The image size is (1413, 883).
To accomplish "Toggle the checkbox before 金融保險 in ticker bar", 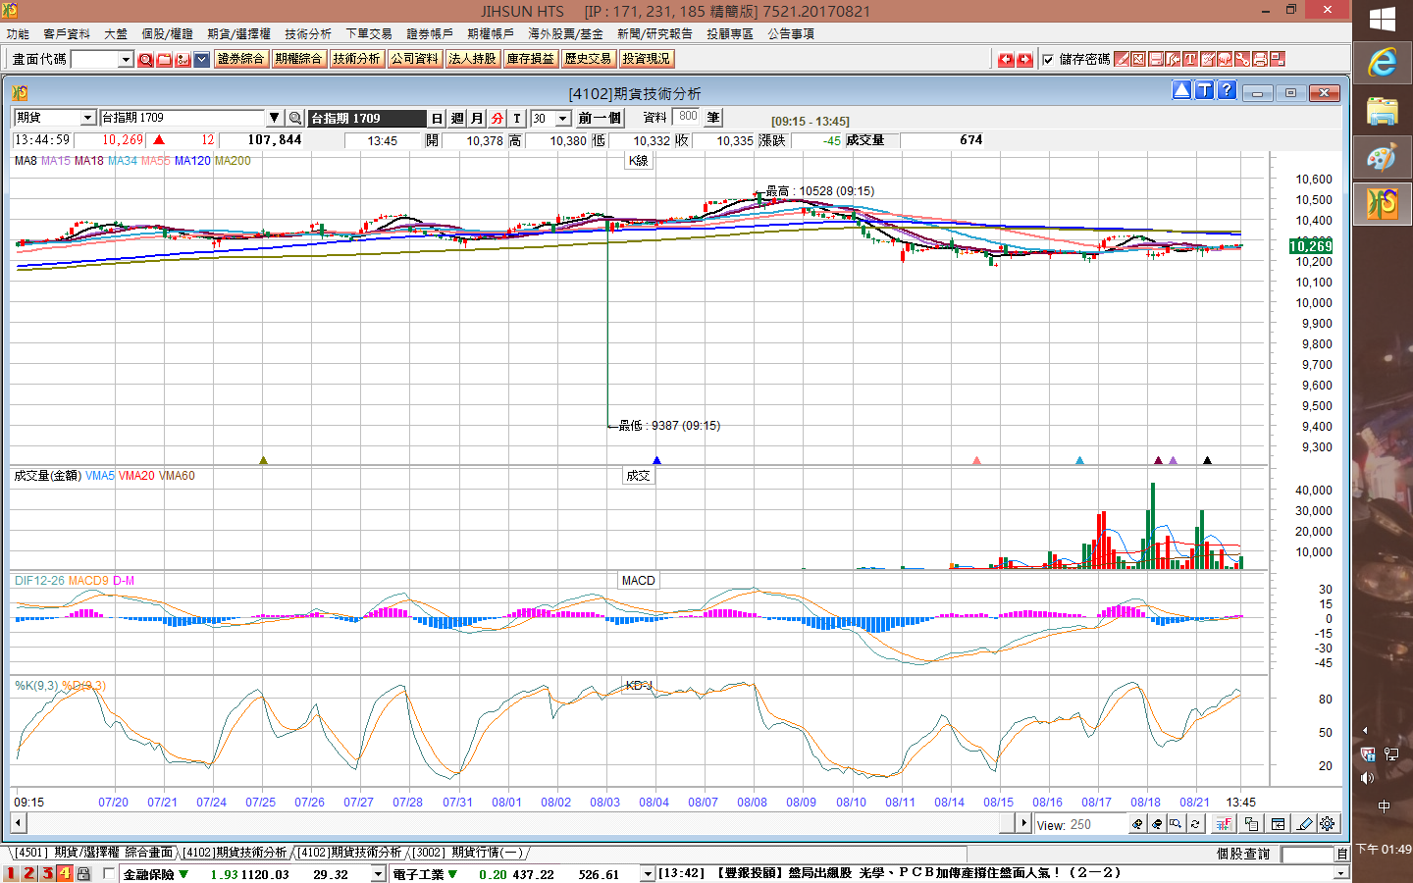I will click(x=109, y=873).
